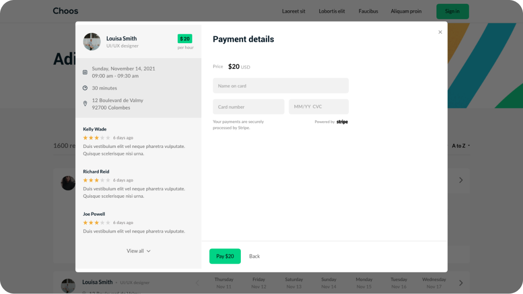This screenshot has width=523, height=294.
Task: Click the Sign in button
Action: 452,11
